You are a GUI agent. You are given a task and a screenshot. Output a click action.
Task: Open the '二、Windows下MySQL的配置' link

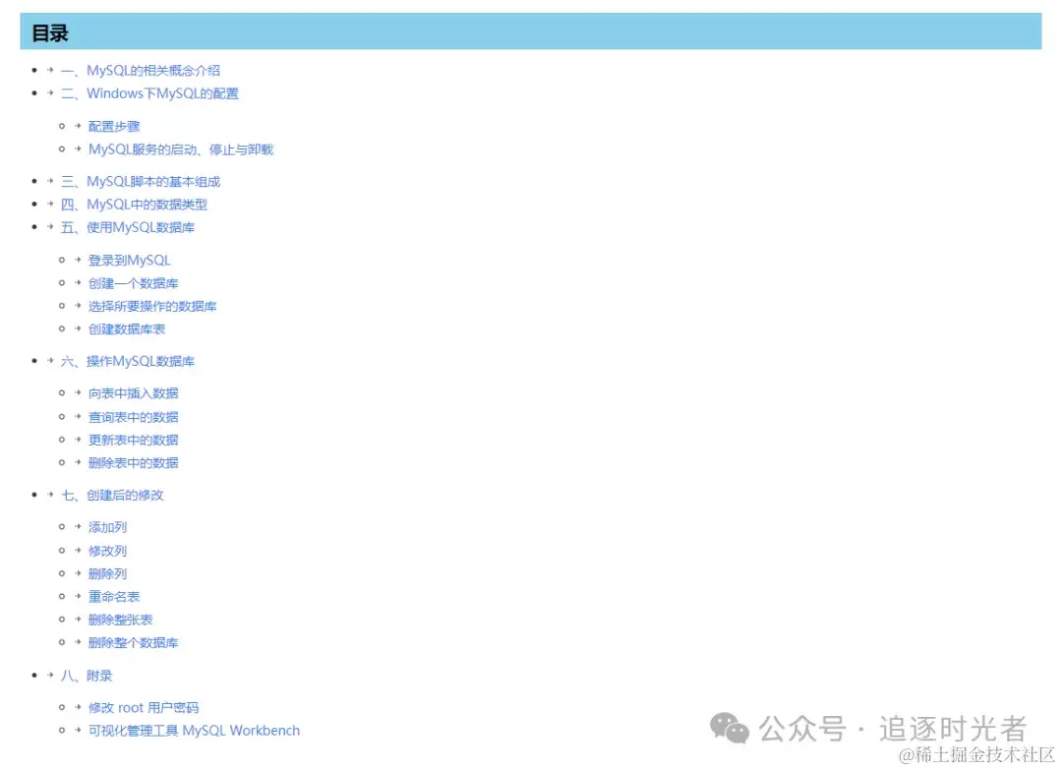149,93
